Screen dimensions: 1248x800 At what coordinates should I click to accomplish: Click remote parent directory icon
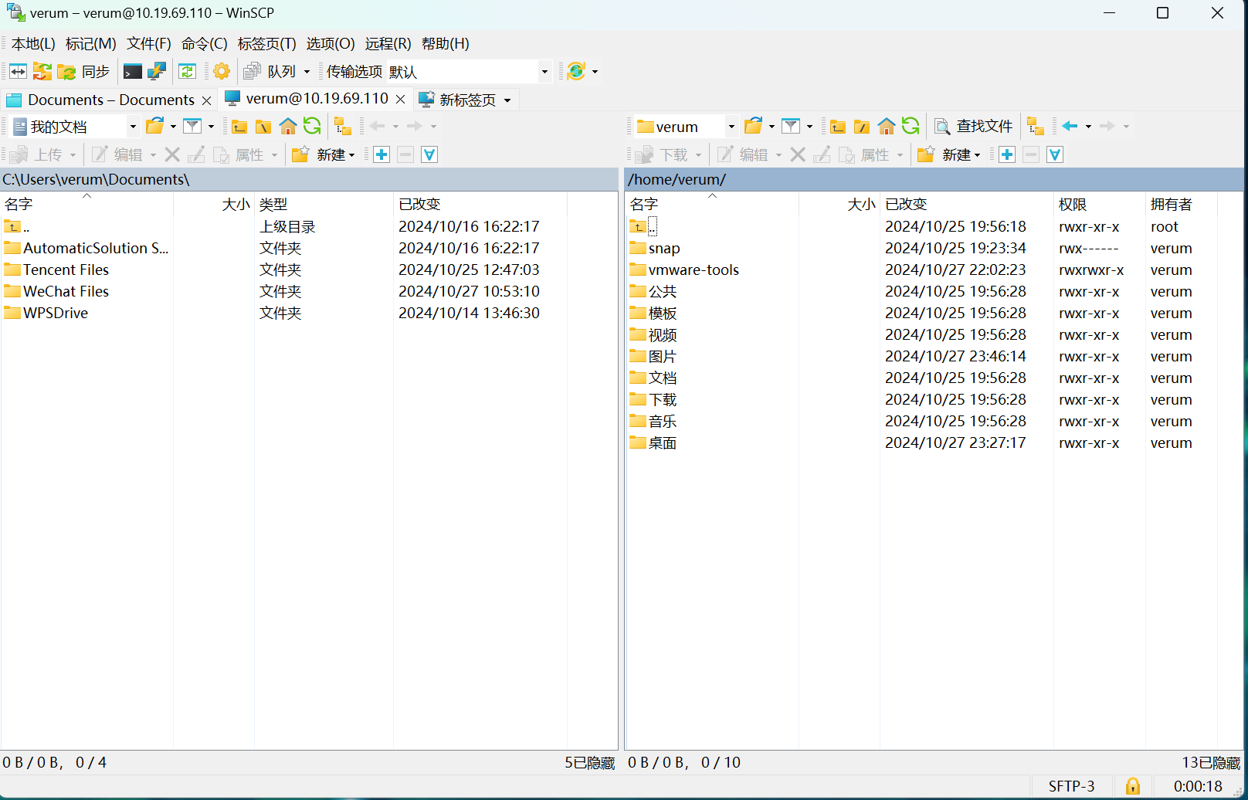[x=838, y=126]
